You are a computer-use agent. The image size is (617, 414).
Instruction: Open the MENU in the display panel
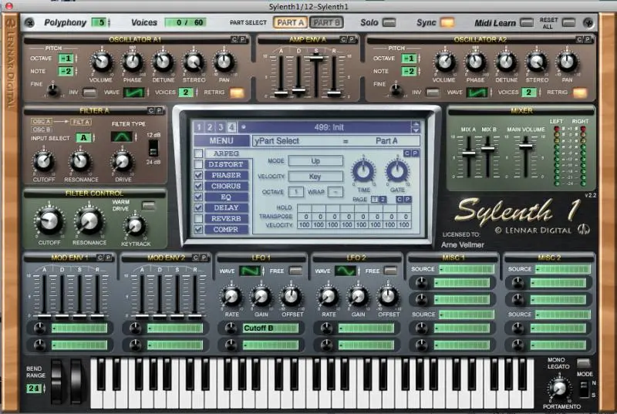pyautogui.click(x=221, y=141)
